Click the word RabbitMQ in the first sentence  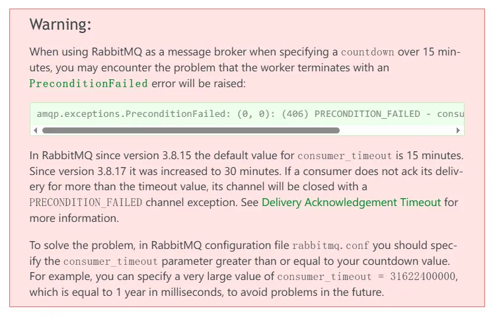[117, 52]
